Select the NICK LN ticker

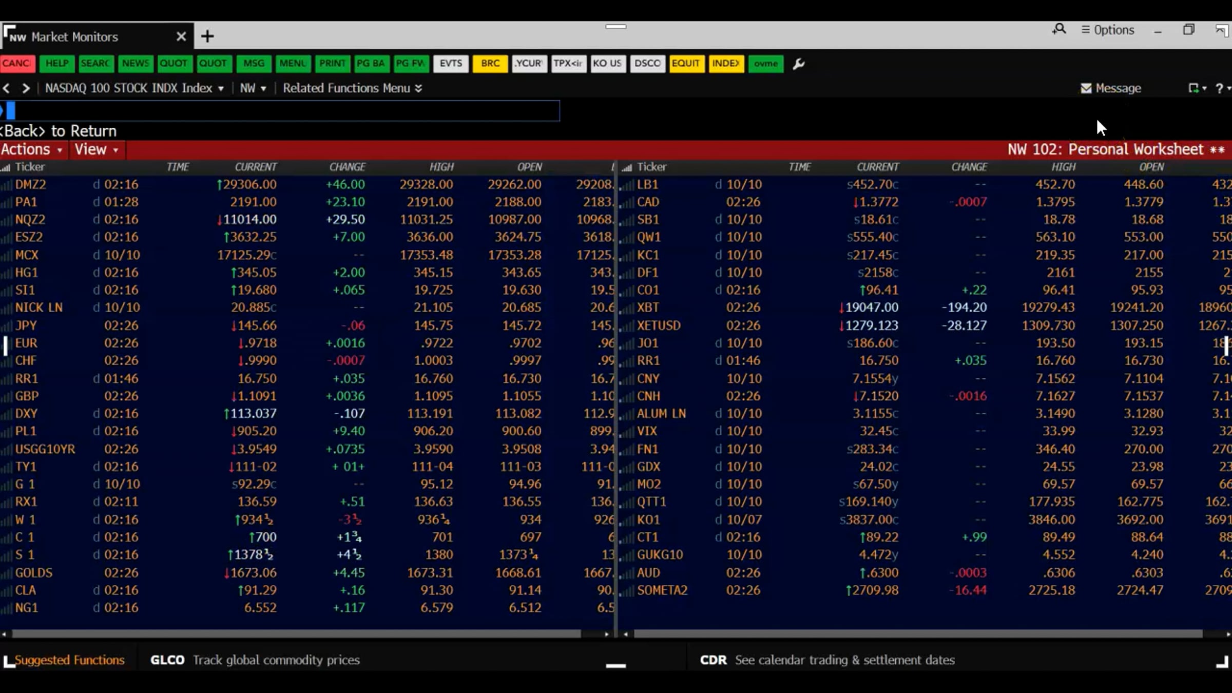(x=39, y=307)
